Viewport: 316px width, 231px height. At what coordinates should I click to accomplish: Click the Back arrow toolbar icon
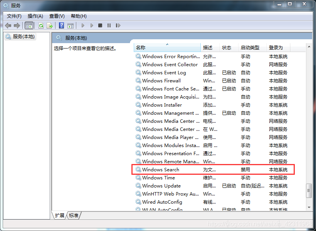click(x=8, y=25)
